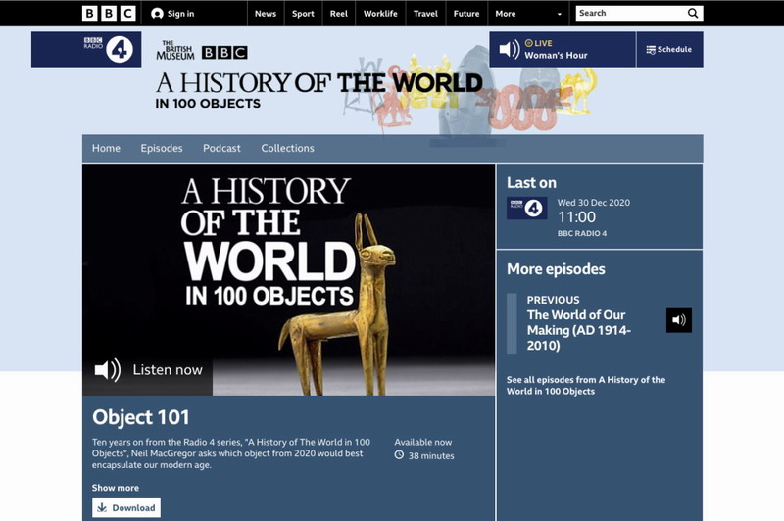Open News in BBC navigation
The image size is (784, 521).
pyautogui.click(x=265, y=14)
